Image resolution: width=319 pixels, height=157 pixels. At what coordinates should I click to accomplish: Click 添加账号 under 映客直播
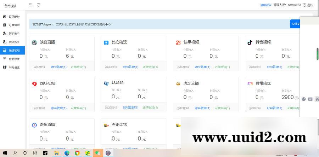click(39, 67)
